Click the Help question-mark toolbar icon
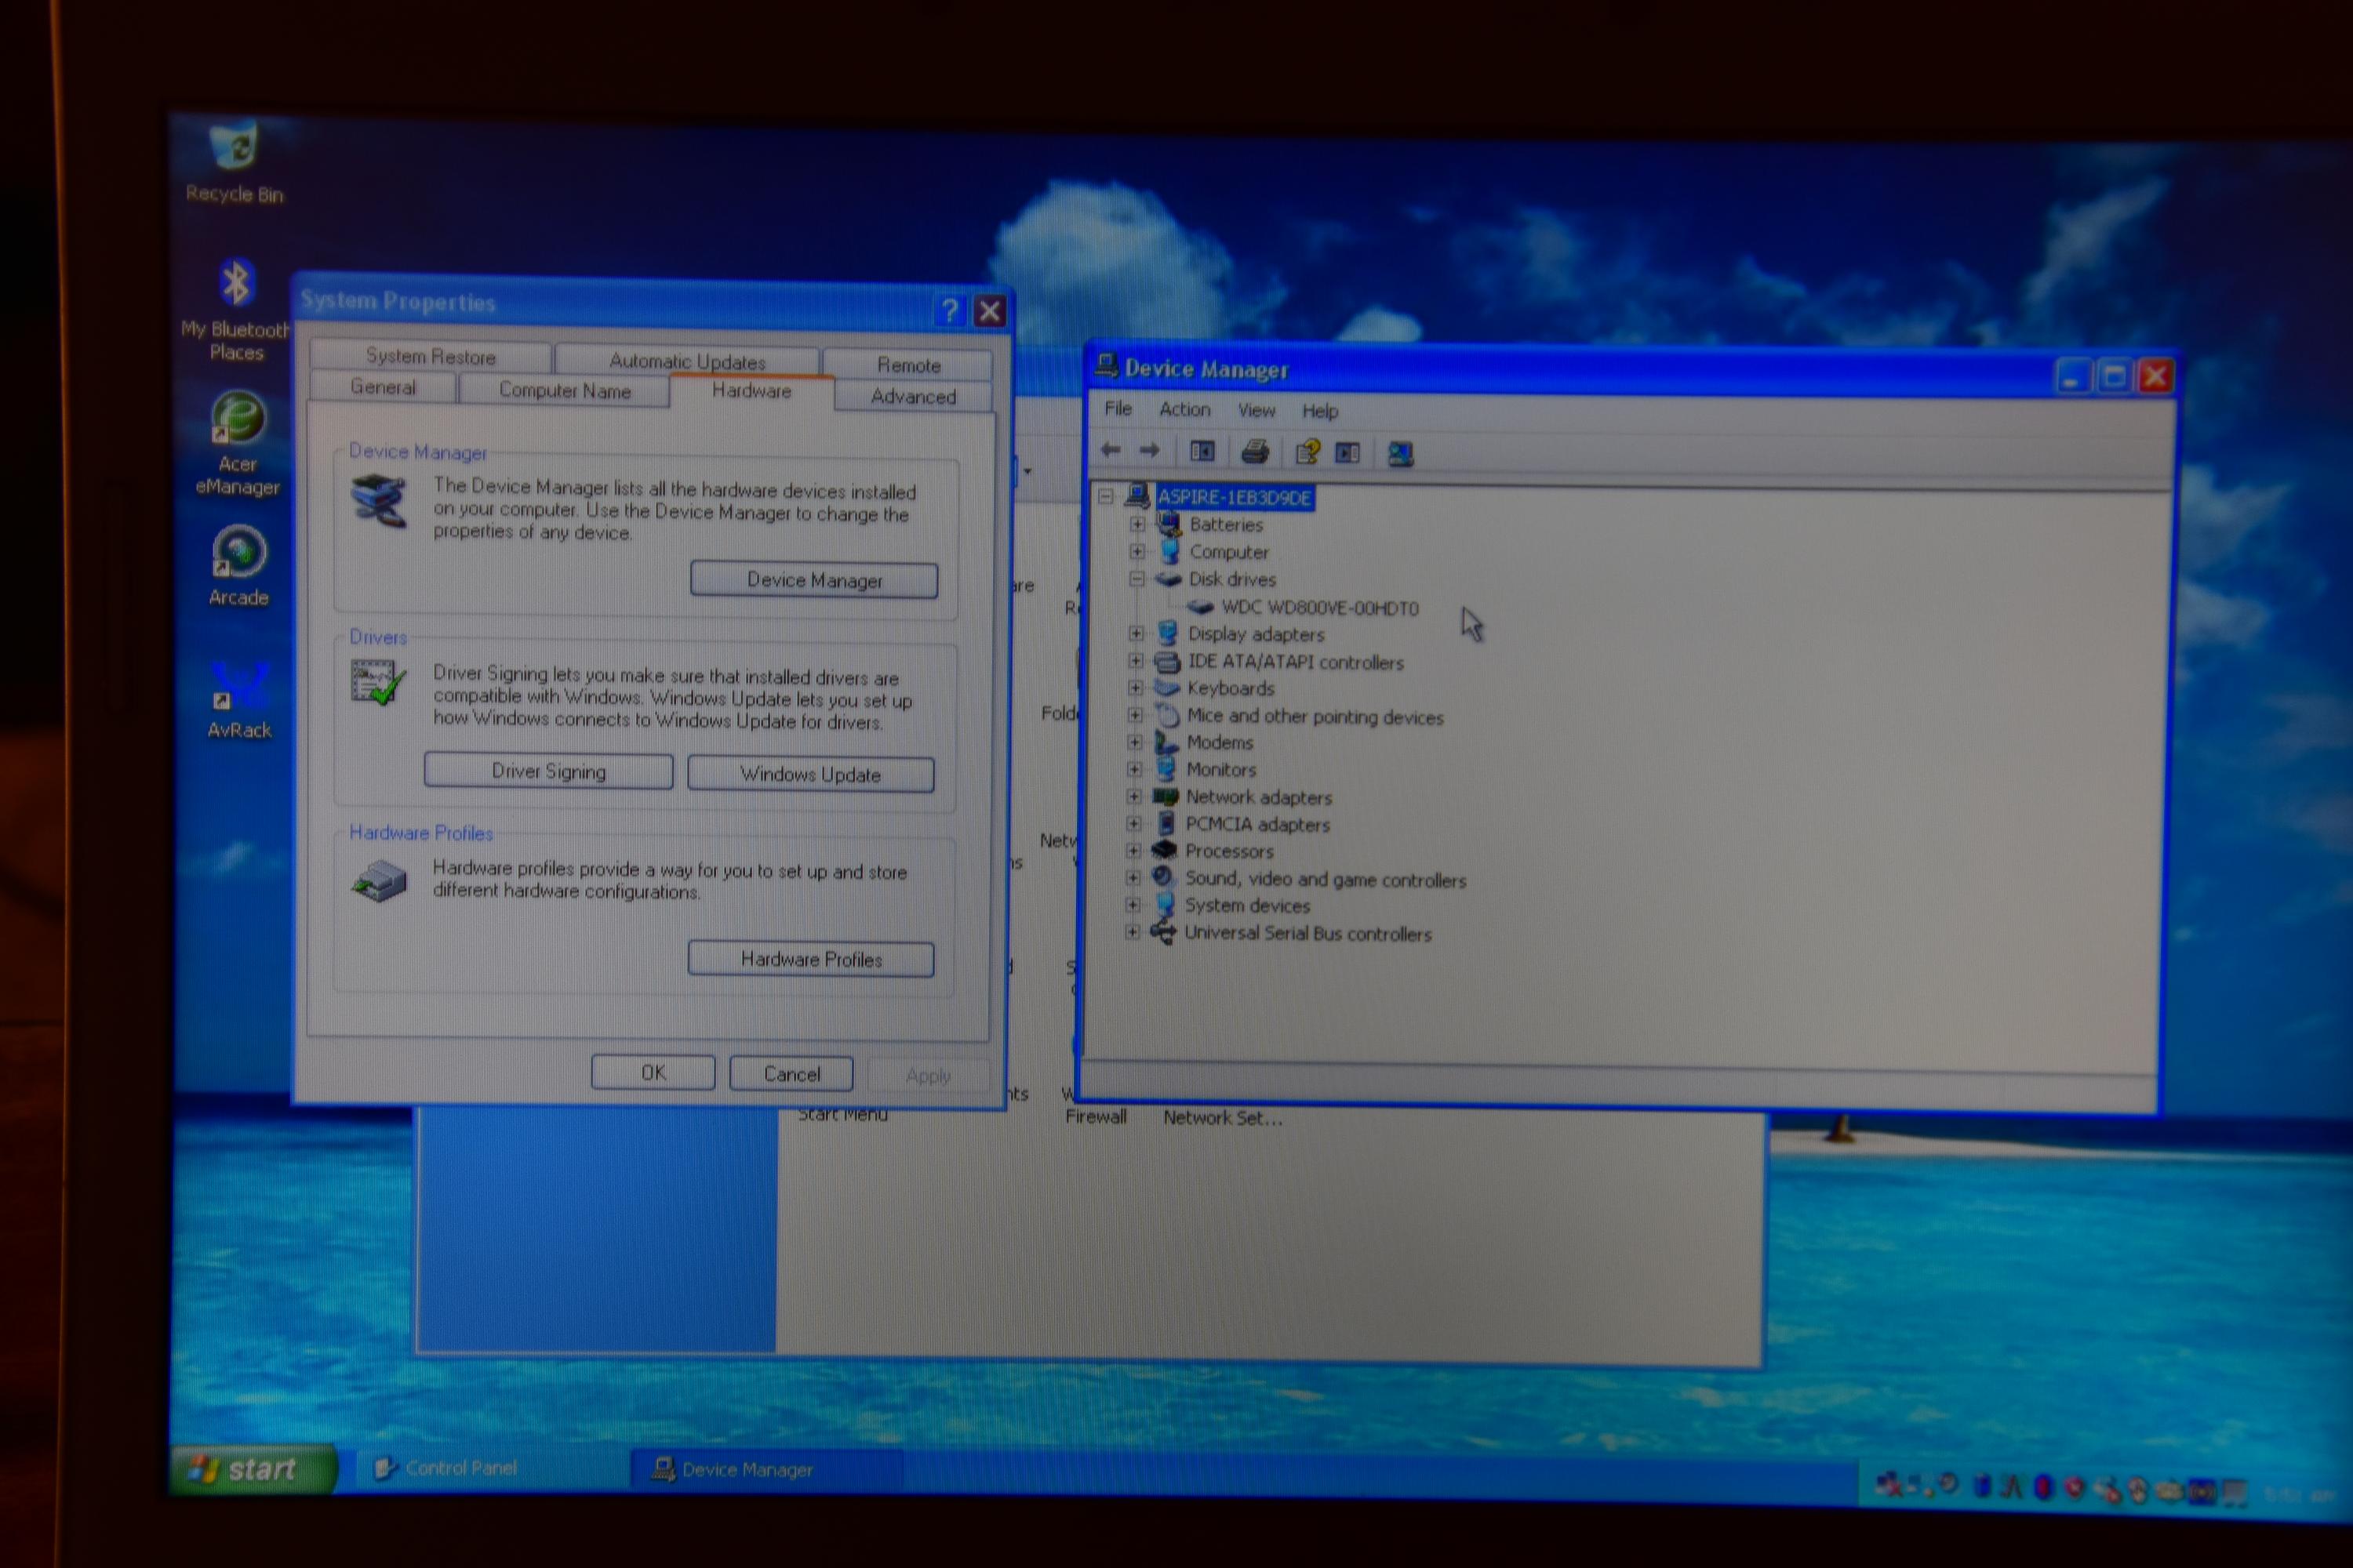This screenshot has height=1568, width=2353. point(1307,453)
